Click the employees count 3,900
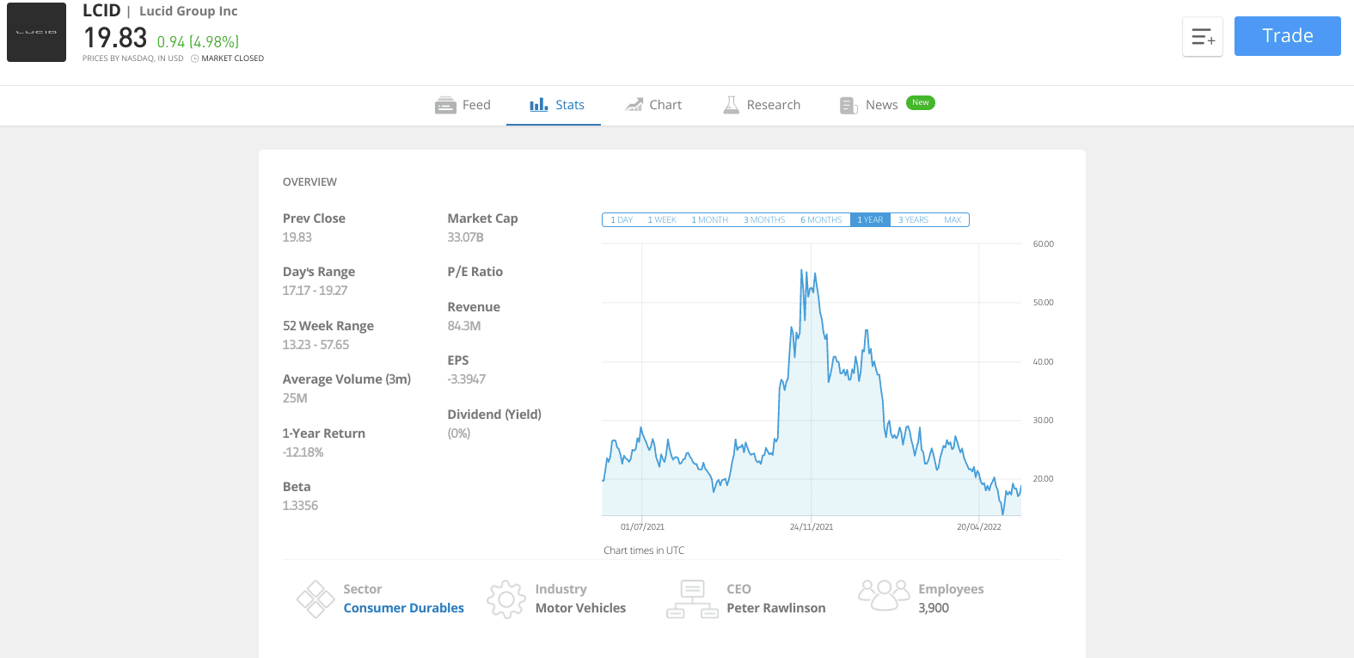Viewport: 1354px width, 658px height. click(934, 608)
